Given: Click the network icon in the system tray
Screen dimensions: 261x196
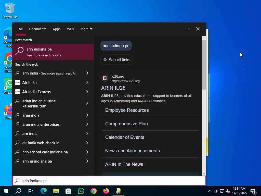Looking at the screenshot, I should pyautogui.click(x=222, y=191).
